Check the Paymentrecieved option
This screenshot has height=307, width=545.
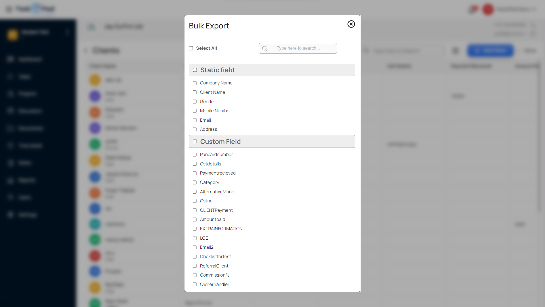195,173
